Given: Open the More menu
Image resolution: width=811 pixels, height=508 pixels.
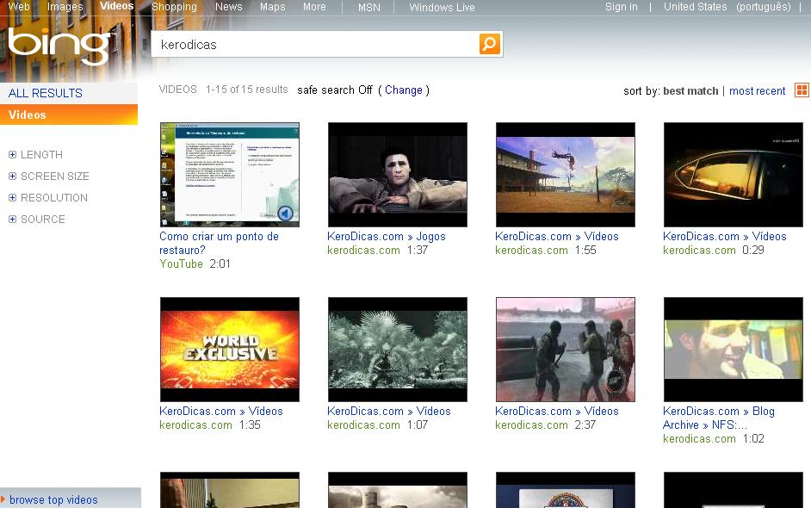Looking at the screenshot, I should coord(314,7).
